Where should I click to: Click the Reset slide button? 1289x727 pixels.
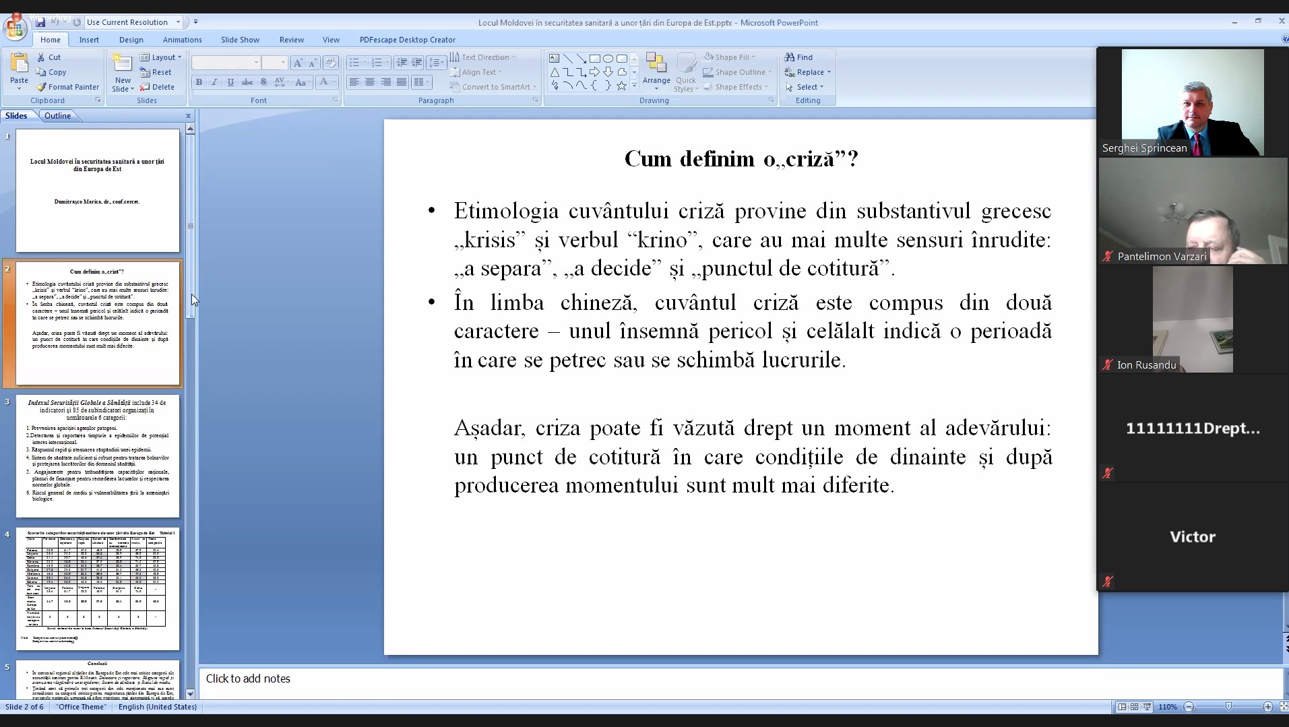click(x=156, y=72)
